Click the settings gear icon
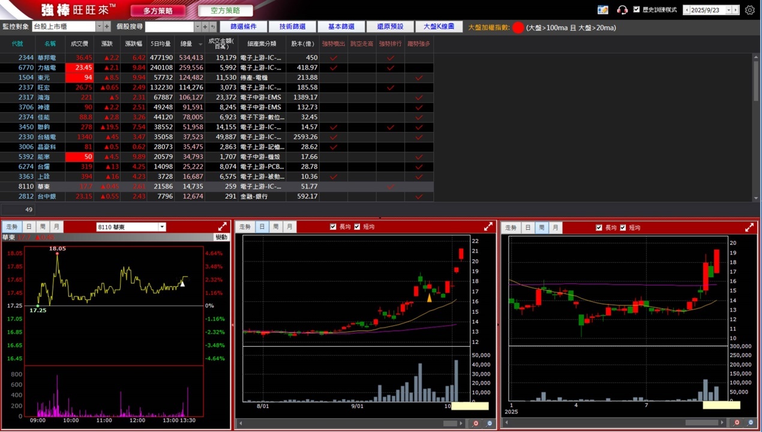Viewport: 762px width, 432px height. coord(749,10)
